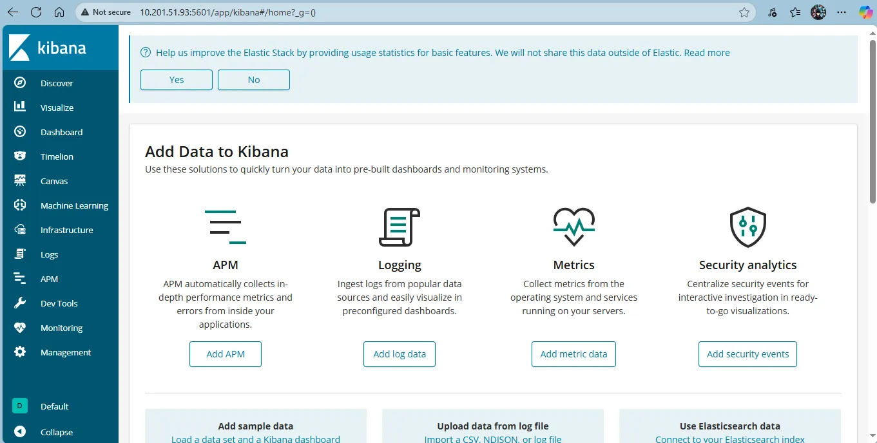877x443 pixels.
Task: Select Management in the sidebar
Action: (x=66, y=352)
